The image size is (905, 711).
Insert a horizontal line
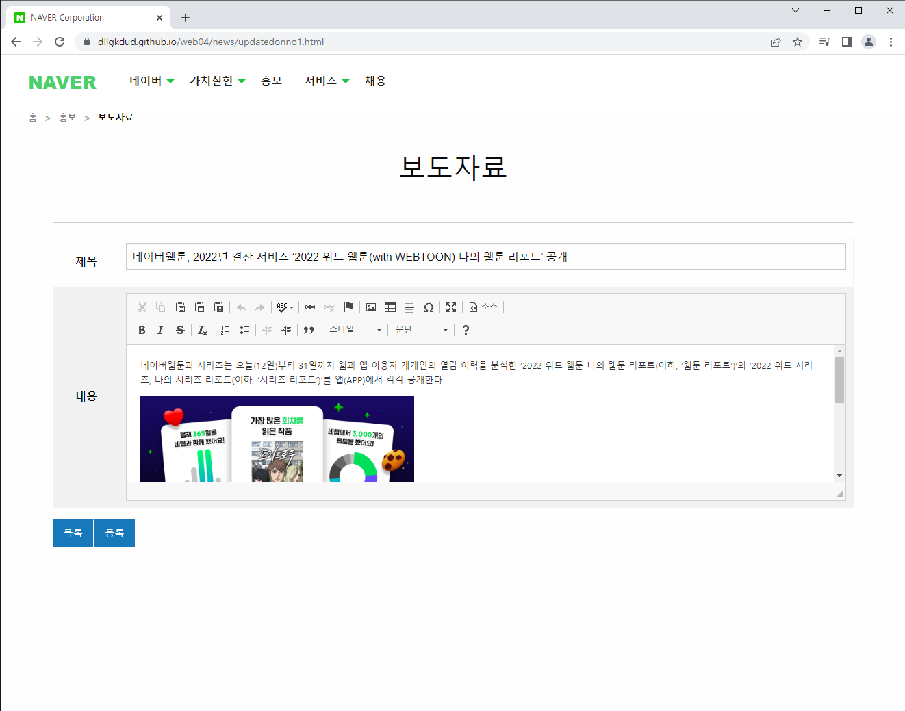tap(409, 307)
